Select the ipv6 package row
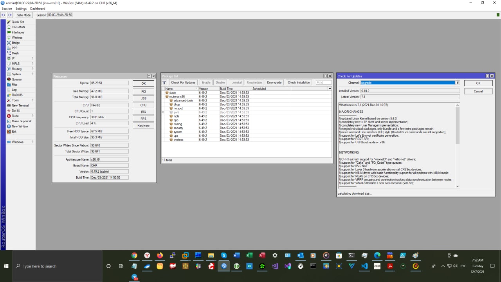 click(x=246, y=112)
